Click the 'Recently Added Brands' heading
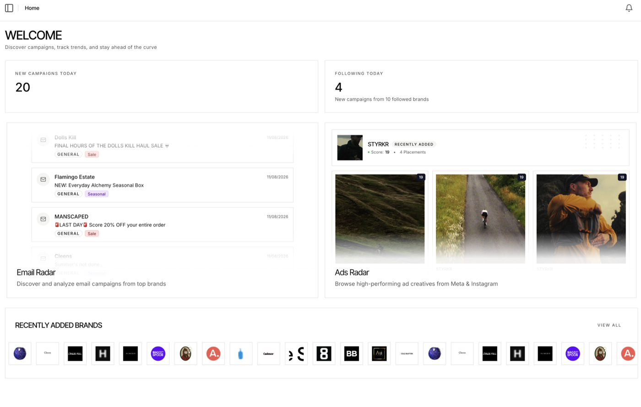Image resolution: width=641 pixels, height=407 pixels. coord(59,325)
